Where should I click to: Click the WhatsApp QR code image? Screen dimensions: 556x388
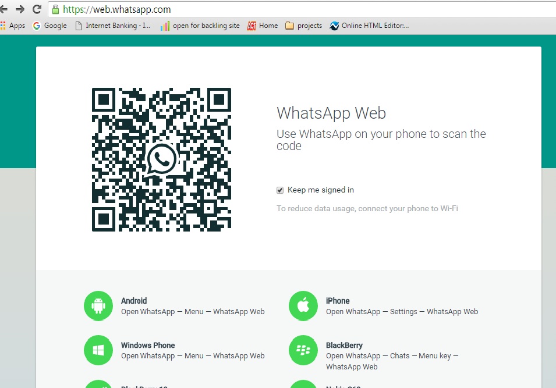(x=161, y=160)
